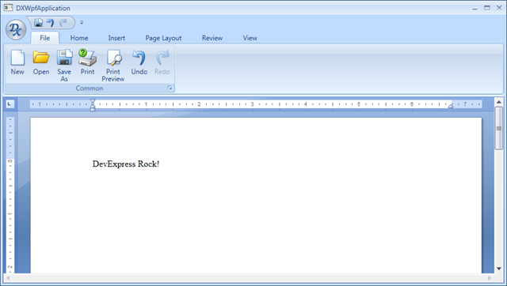Click the vertical scrollbar up arrow
This screenshot has width=507, height=286.
click(x=499, y=102)
